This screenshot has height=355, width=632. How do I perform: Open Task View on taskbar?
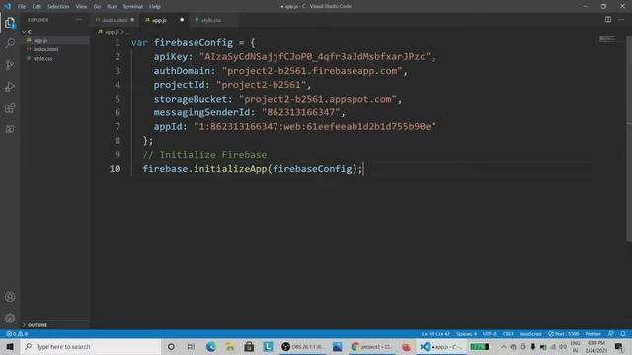click(x=191, y=346)
